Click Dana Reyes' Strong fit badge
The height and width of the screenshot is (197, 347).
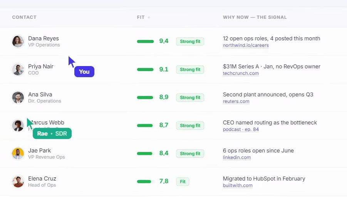tap(190, 41)
